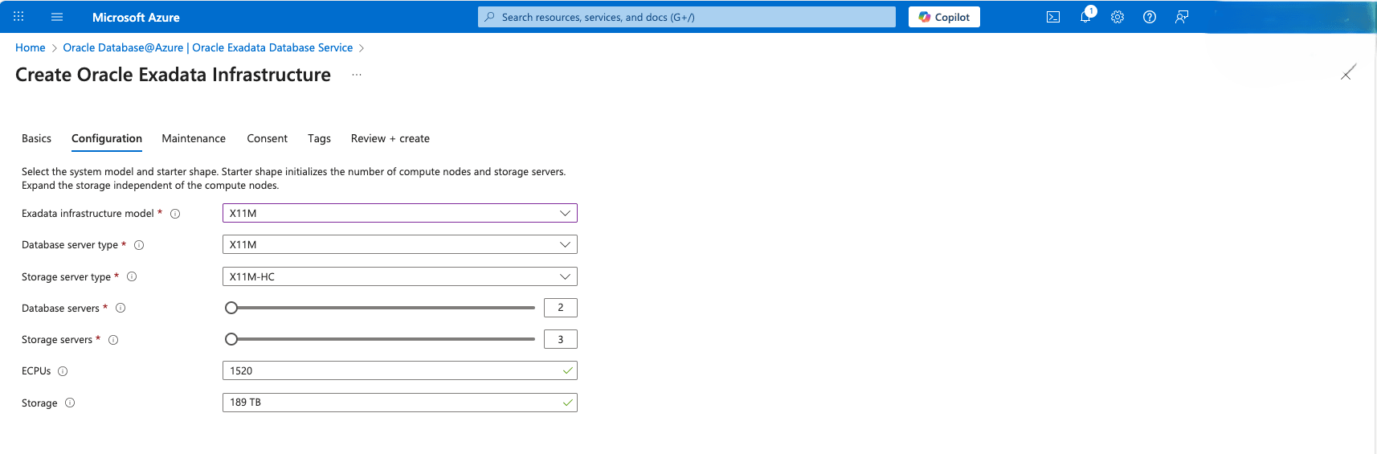Show info icon next to Storage label
Viewport: 1377px width, 454px height.
click(70, 403)
